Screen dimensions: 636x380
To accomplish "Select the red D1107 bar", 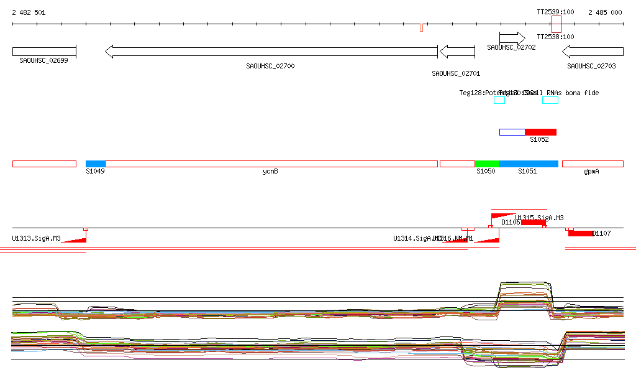I will 581,233.
